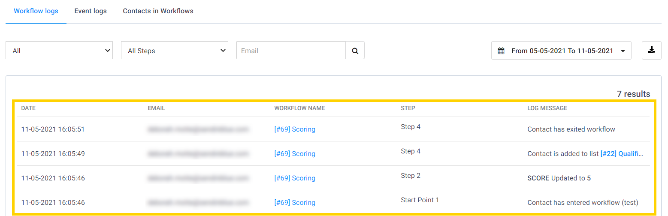Open the All workflows dropdown
Image resolution: width=668 pixels, height=216 pixels.
tap(59, 51)
